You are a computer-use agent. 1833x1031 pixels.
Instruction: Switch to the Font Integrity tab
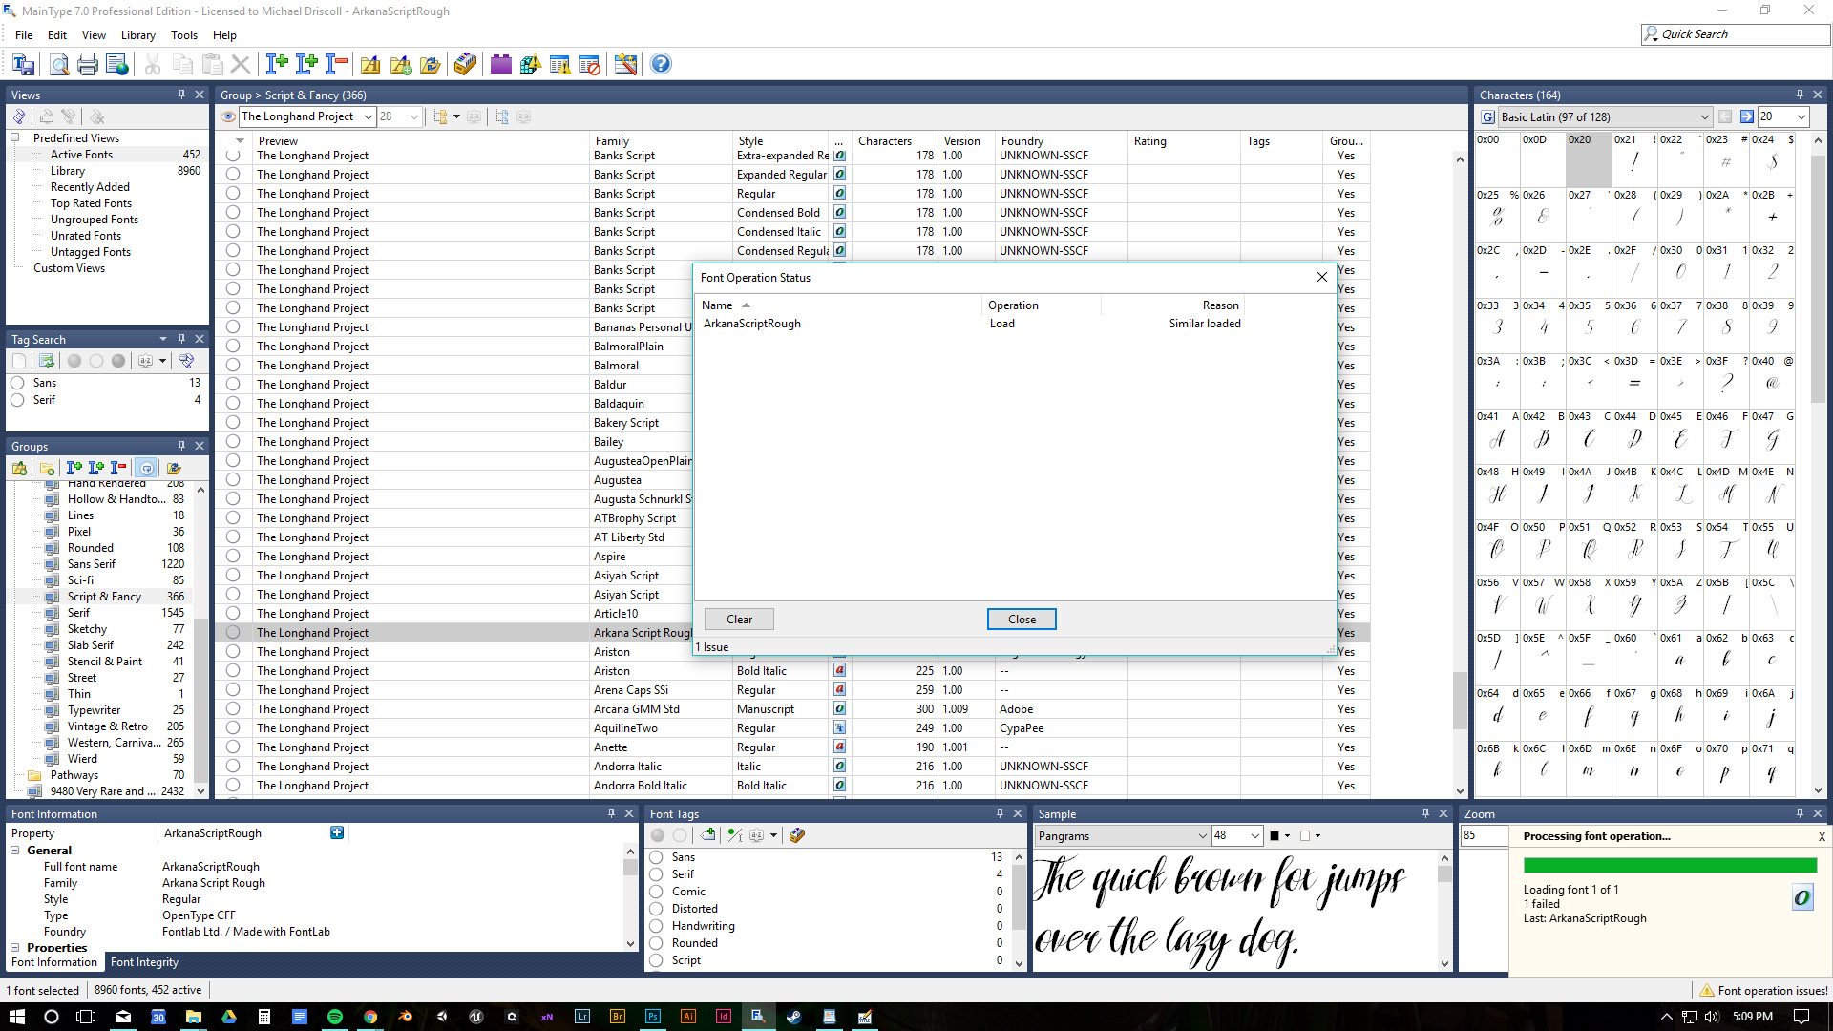[x=144, y=962]
